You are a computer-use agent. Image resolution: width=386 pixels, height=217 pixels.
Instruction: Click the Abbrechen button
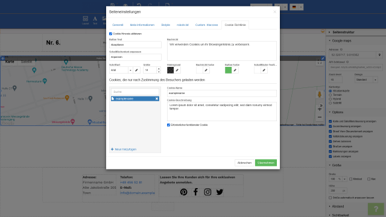pyautogui.click(x=244, y=163)
